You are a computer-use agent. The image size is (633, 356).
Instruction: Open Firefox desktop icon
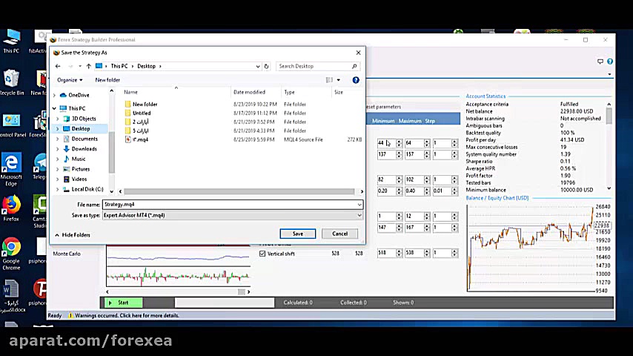pos(11,208)
